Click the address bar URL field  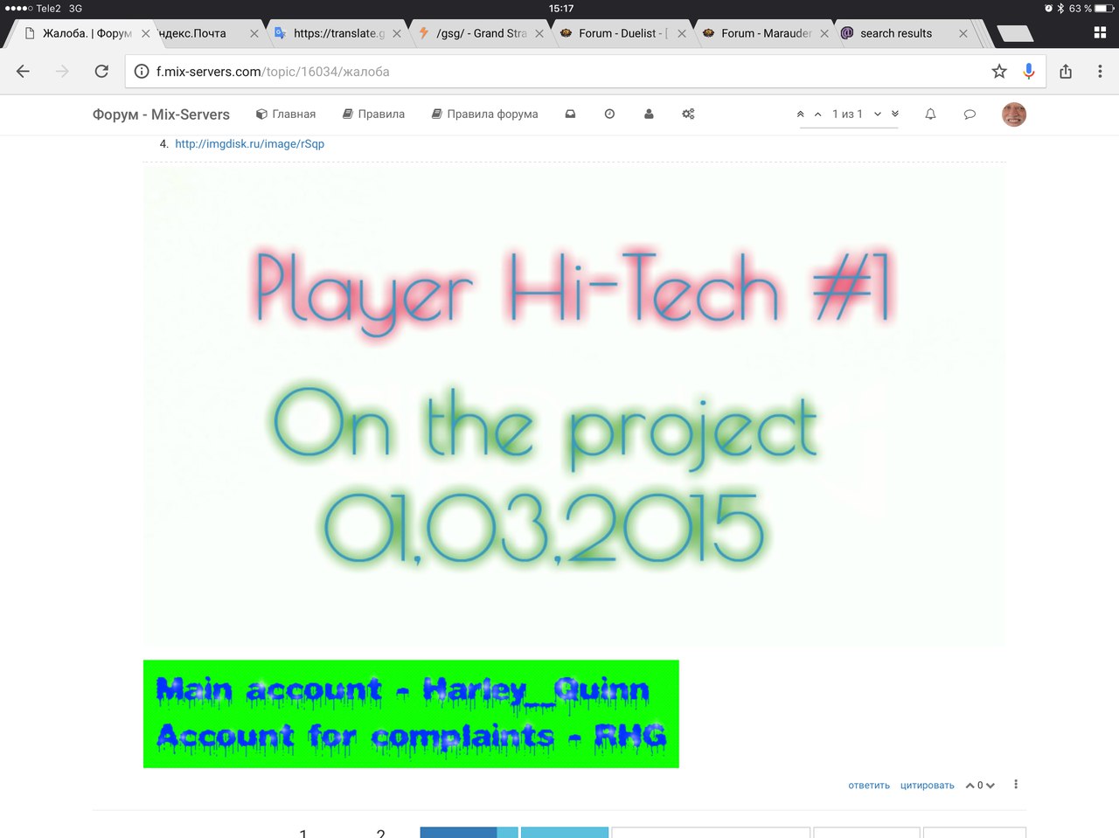click(x=559, y=72)
